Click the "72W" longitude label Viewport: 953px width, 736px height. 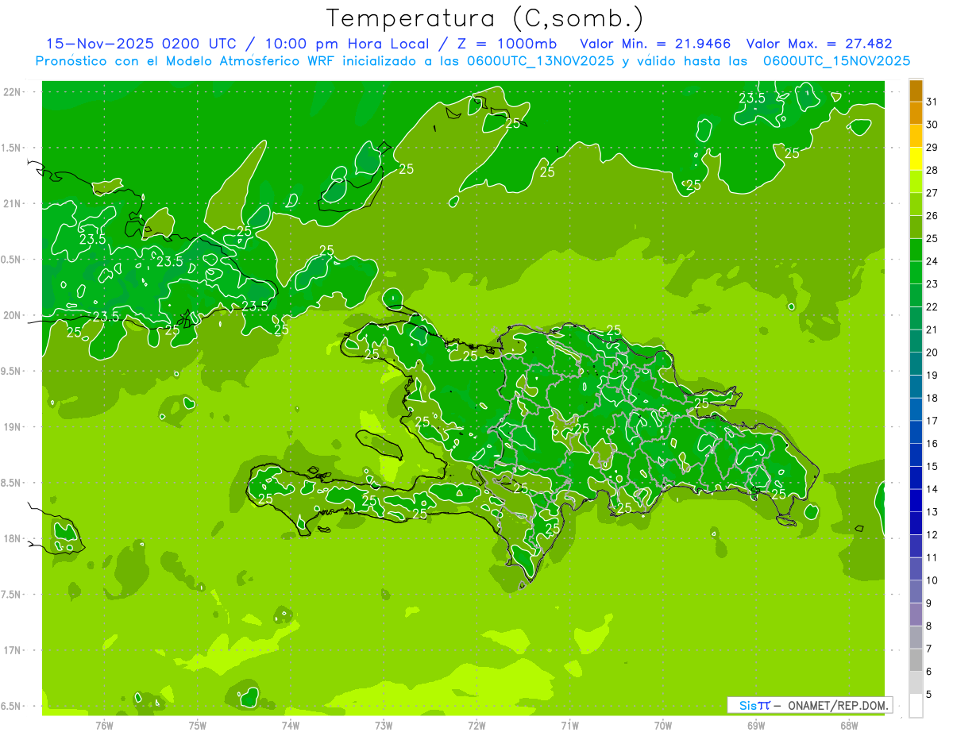point(477,726)
